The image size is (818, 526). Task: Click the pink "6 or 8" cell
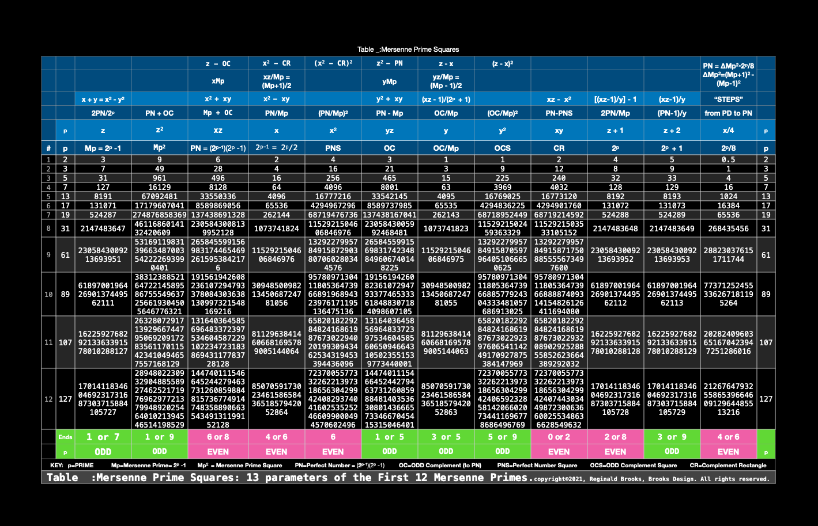(x=218, y=437)
